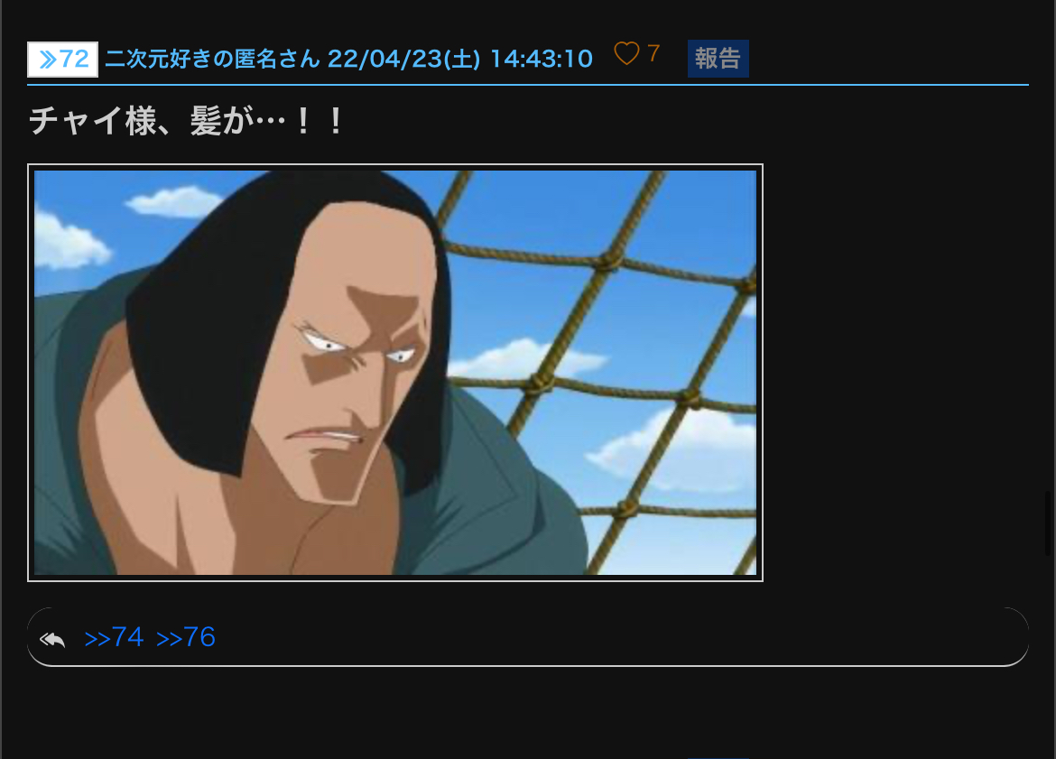Open the anime screenshot image

pyautogui.click(x=395, y=373)
